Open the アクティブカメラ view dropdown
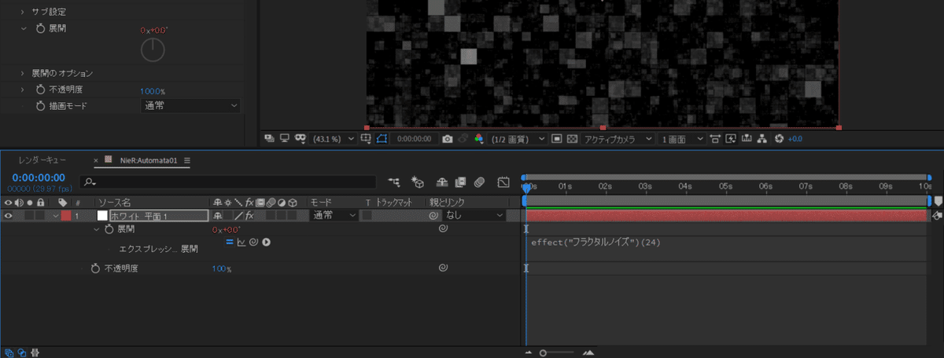Viewport: 944px width, 358px height. click(x=618, y=139)
